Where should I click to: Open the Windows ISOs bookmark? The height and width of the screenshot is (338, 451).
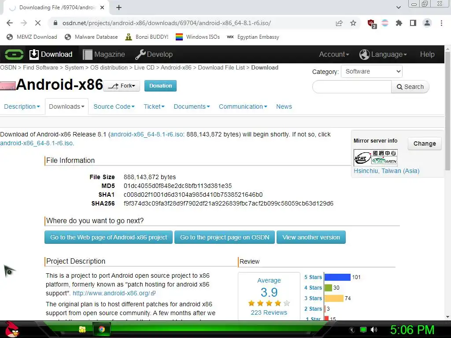[x=198, y=37]
